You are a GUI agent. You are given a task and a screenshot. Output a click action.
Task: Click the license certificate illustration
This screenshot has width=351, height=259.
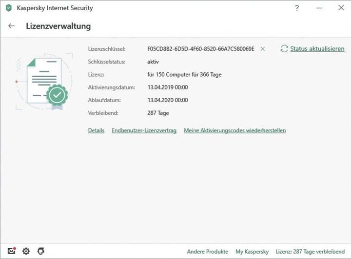tap(44, 82)
